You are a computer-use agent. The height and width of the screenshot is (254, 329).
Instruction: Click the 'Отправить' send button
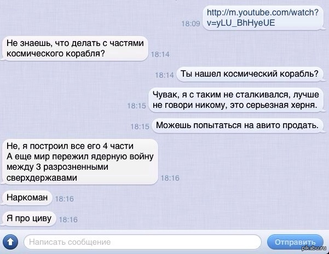click(x=295, y=242)
